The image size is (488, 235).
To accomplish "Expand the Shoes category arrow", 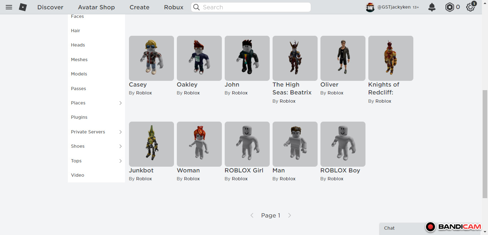I will 120,146.
